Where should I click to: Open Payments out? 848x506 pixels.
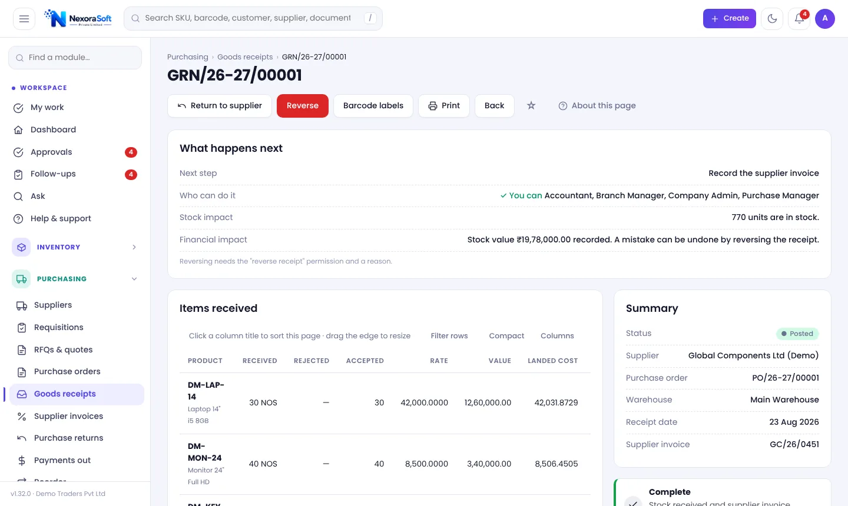77,461
